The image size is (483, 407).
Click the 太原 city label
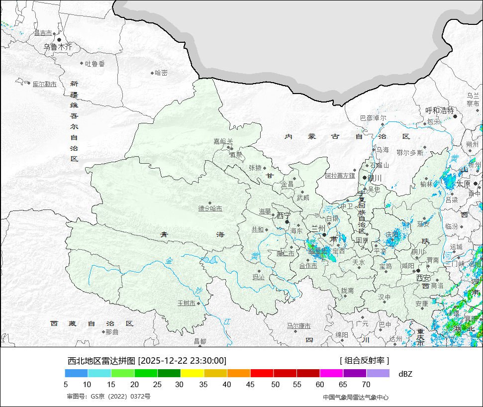[463, 184]
